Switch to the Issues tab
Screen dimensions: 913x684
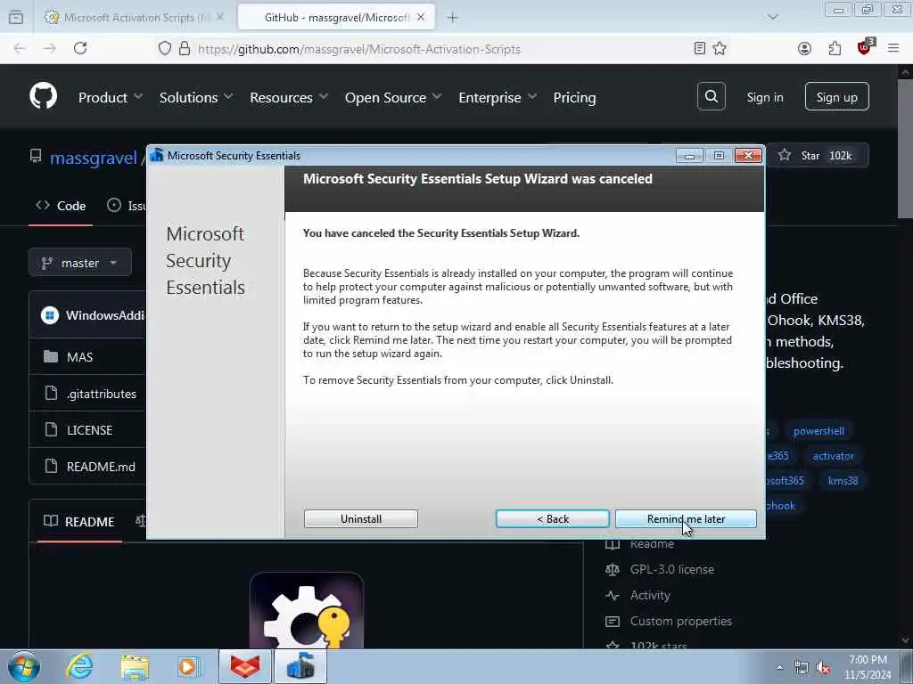tap(127, 206)
